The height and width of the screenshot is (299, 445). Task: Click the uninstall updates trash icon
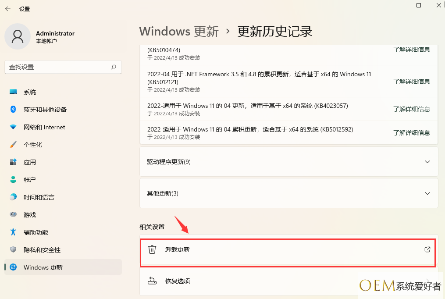click(x=152, y=249)
